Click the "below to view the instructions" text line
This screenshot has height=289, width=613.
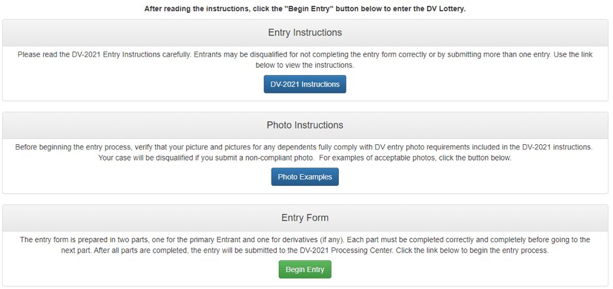pos(305,65)
